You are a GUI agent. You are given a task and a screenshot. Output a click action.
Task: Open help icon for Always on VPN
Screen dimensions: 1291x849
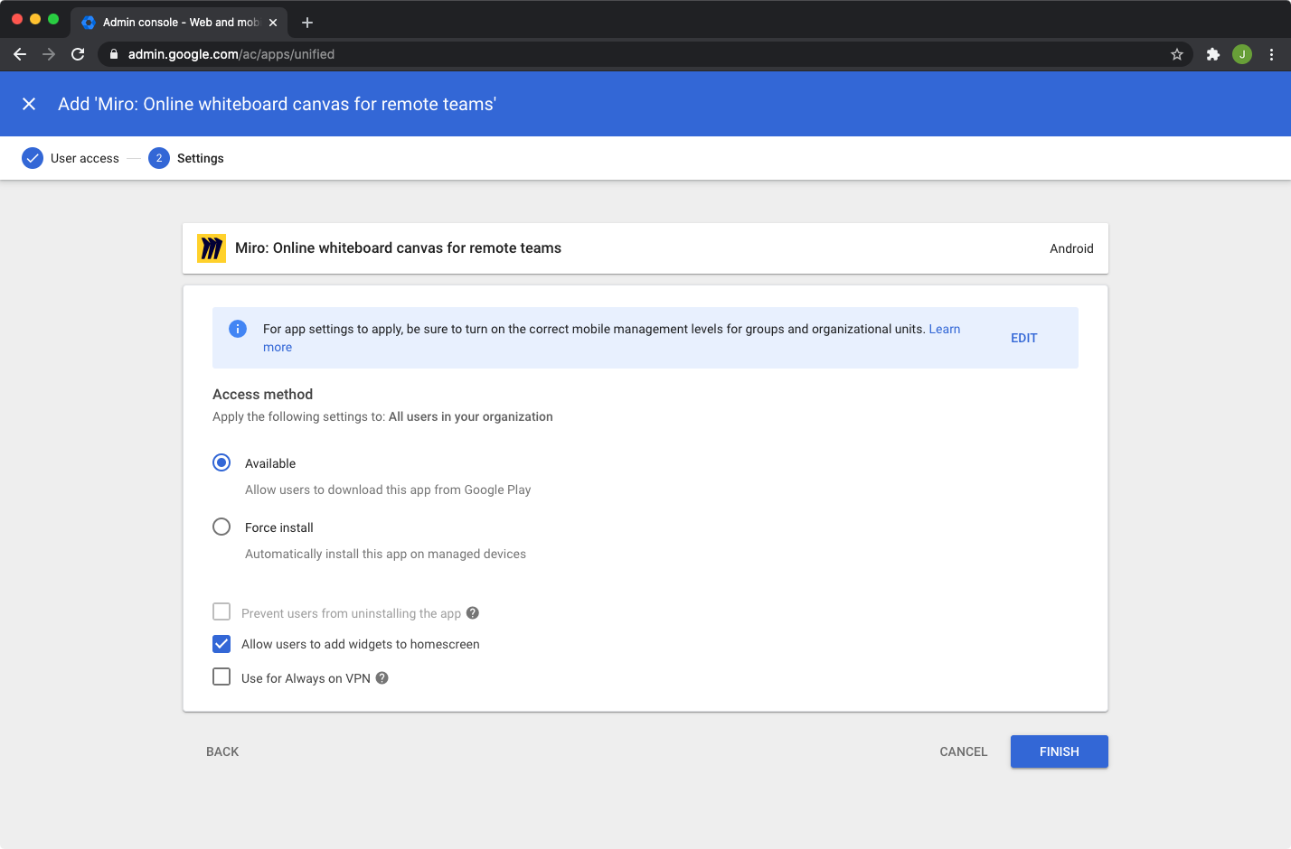[382, 678]
